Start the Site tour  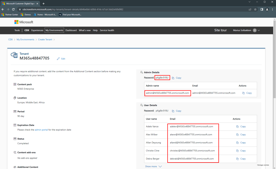(x=220, y=30)
